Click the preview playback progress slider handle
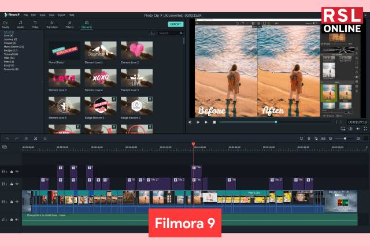 [276, 122]
